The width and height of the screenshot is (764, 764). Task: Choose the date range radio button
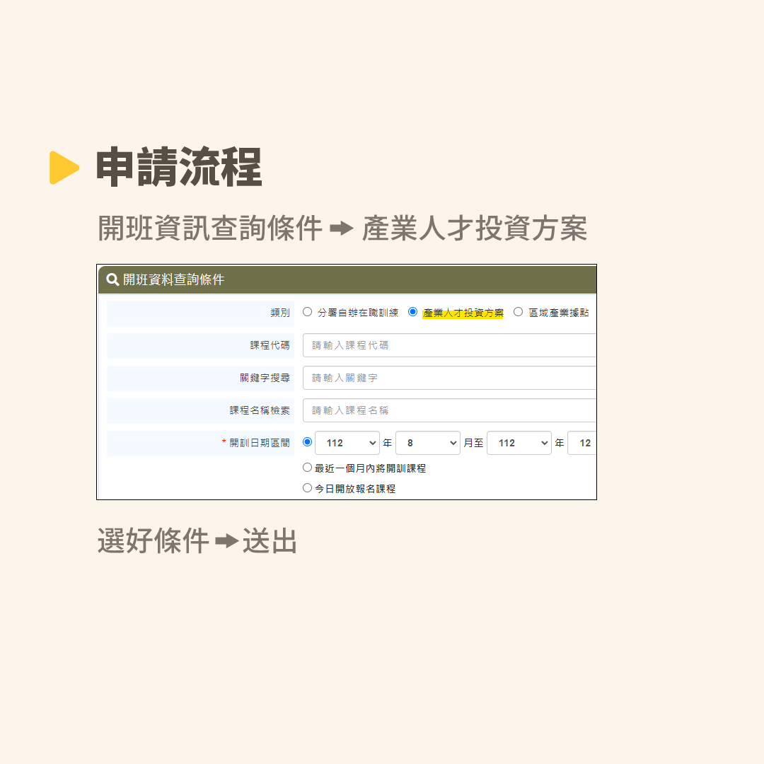[x=308, y=442]
